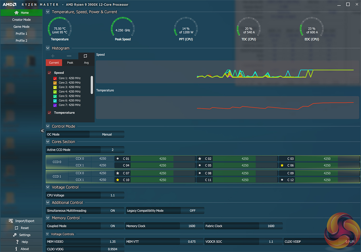Click the Avg histogram button
Image resolution: width=361 pixels, height=252 pixels.
click(x=86, y=63)
